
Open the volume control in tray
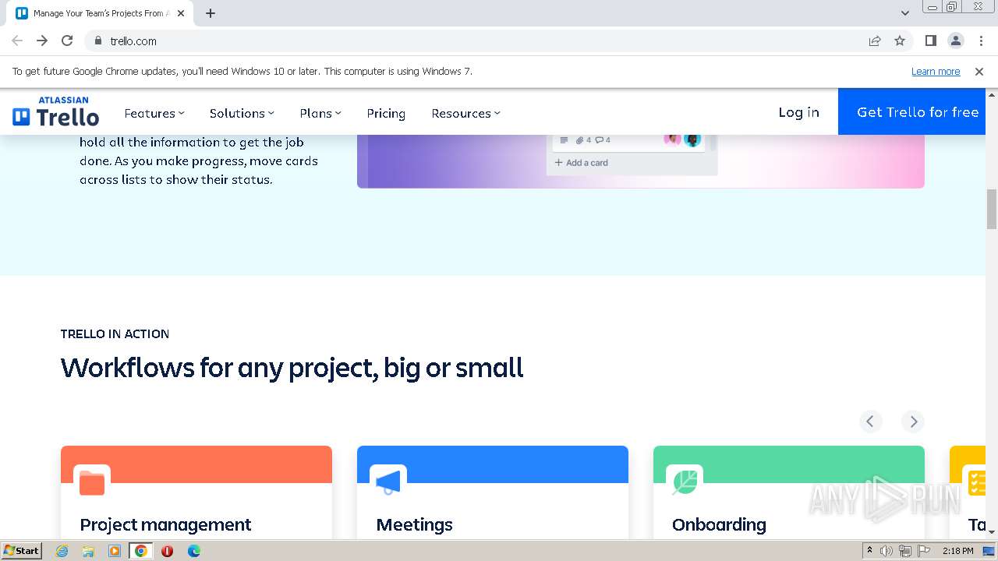(887, 551)
